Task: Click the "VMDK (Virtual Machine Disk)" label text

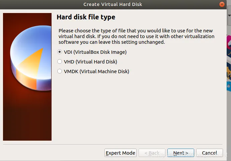Action: point(96,71)
